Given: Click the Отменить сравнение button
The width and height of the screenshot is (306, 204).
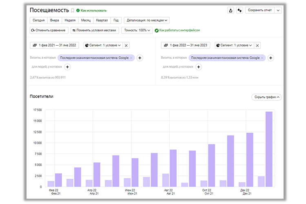Looking at the screenshot, I should pos(49,30).
